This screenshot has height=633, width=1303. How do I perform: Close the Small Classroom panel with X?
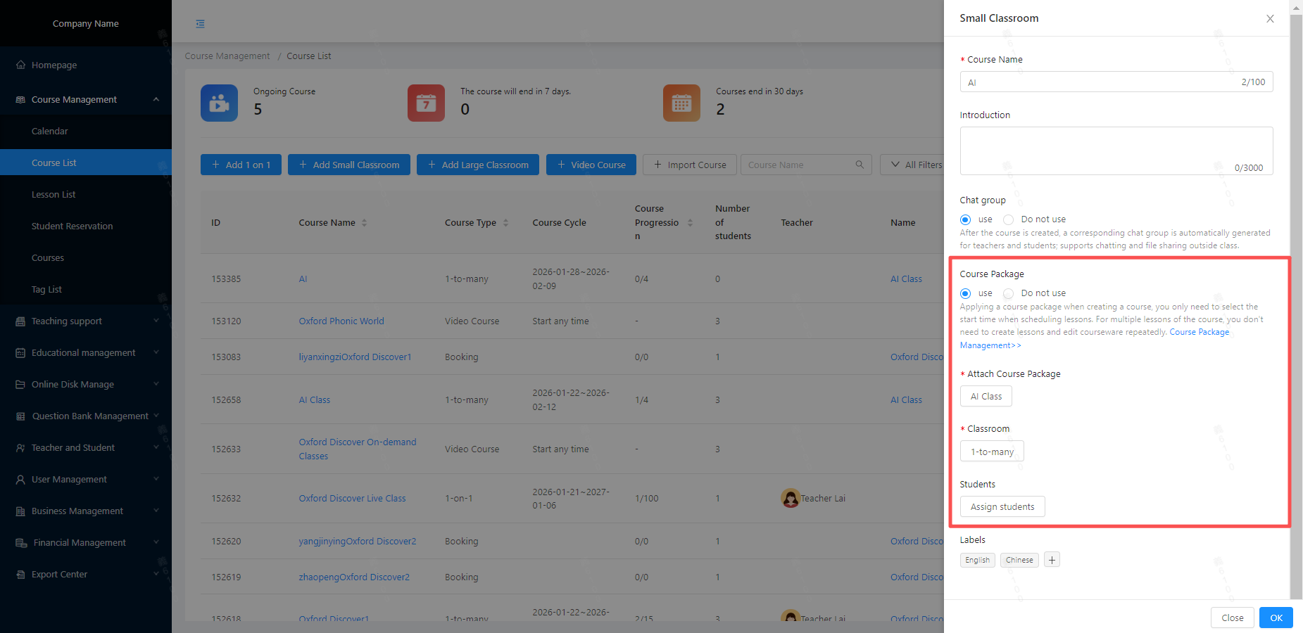click(x=1270, y=19)
